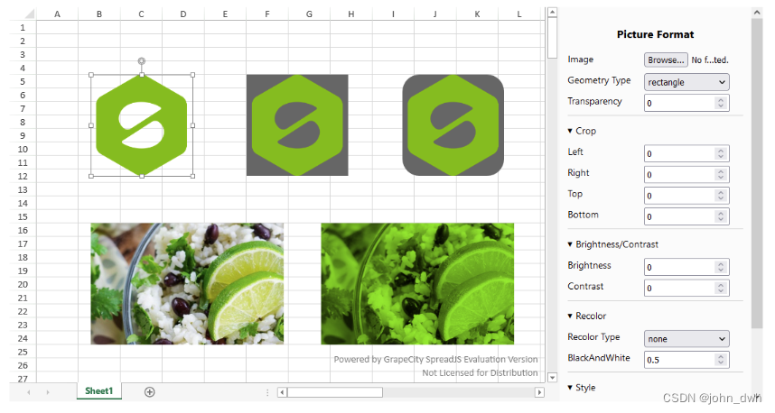The image size is (775, 413).
Task: Click the Geometry Type label
Action: (x=599, y=80)
